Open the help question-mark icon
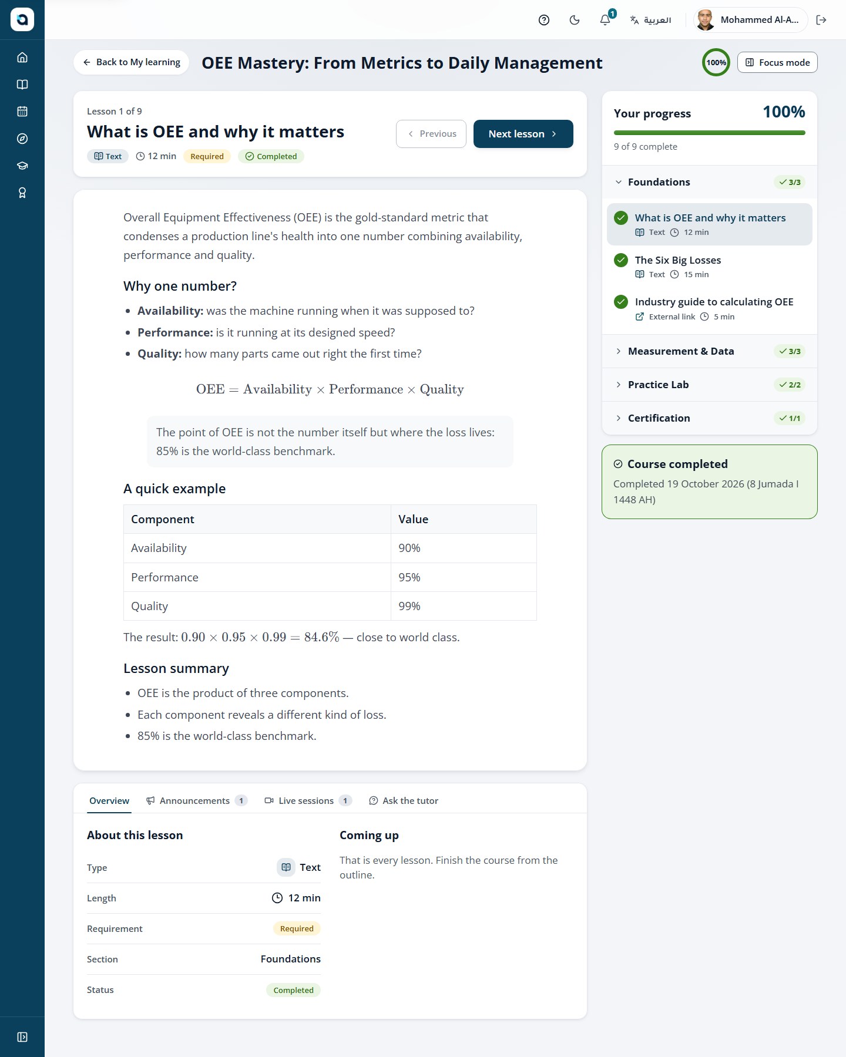Image resolution: width=846 pixels, height=1057 pixels. [x=544, y=20]
